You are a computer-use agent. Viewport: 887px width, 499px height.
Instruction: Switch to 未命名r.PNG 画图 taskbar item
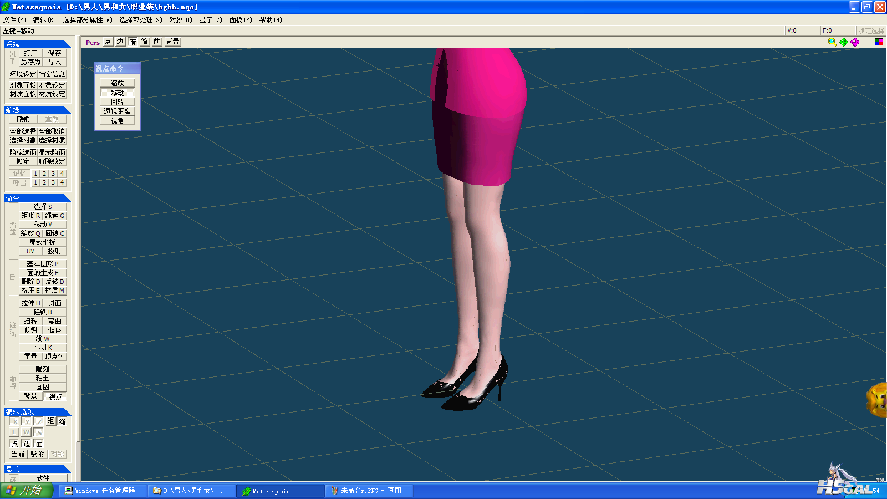point(369,491)
